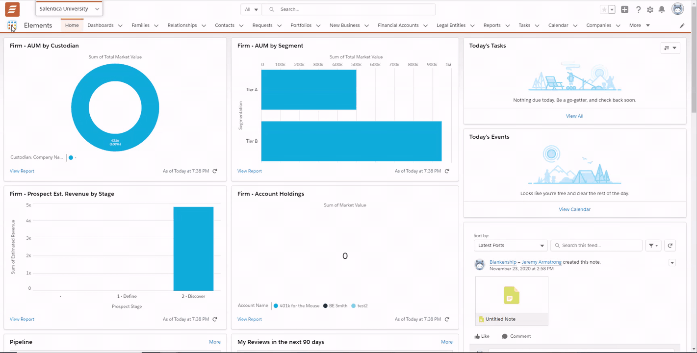Open the Blankenship link in the feed

[503, 262]
